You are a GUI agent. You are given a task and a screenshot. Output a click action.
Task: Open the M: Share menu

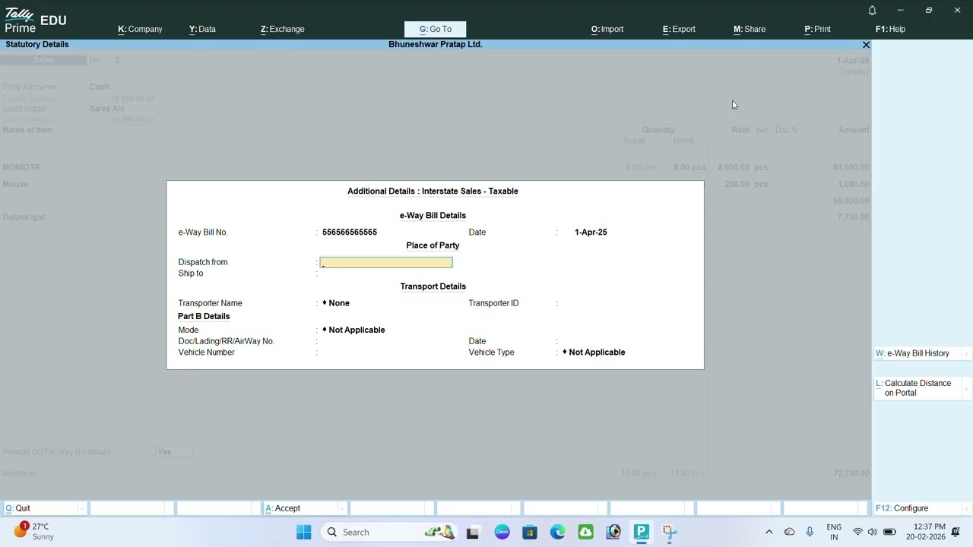pos(750,29)
